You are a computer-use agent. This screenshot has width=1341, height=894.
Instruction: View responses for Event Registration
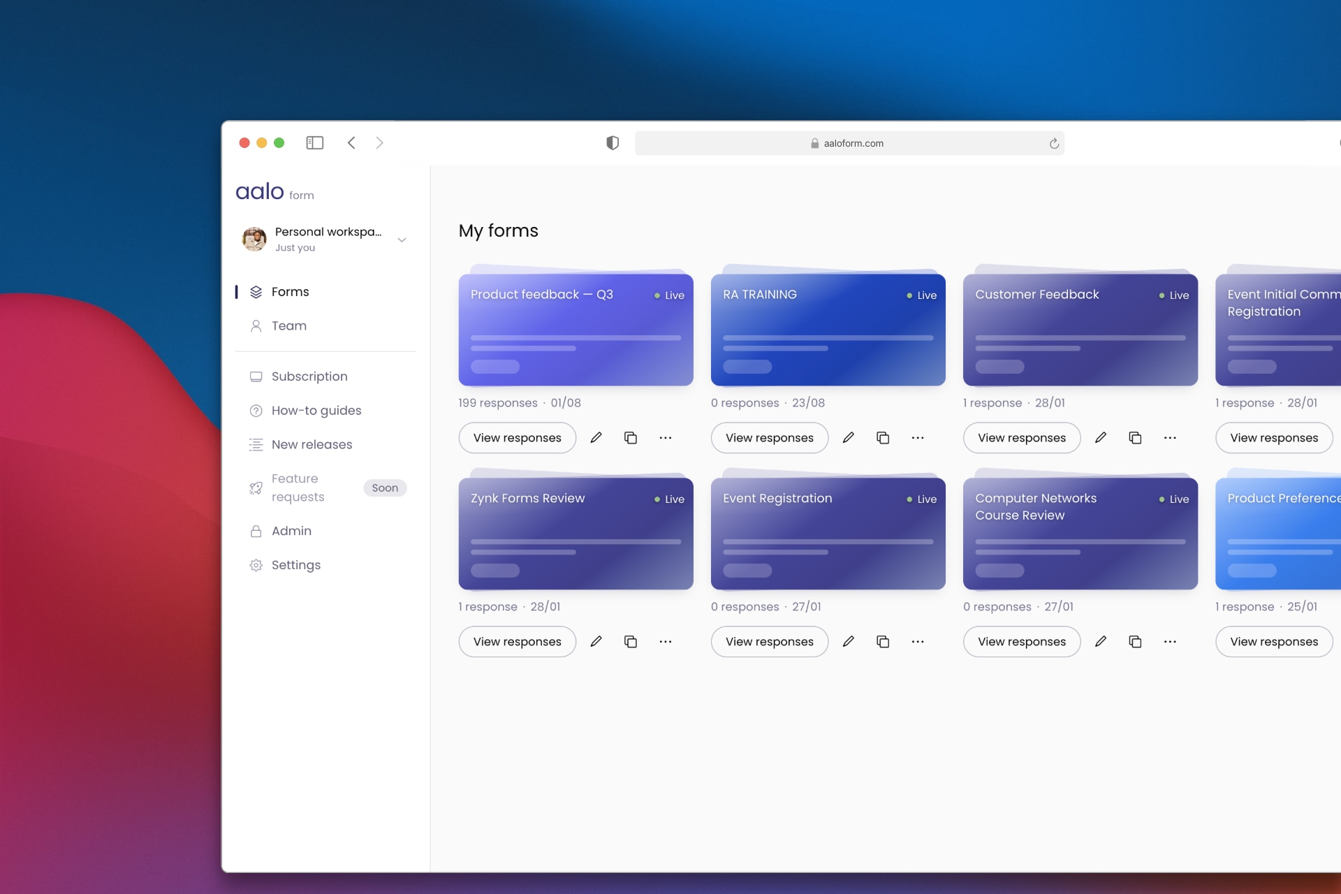770,642
